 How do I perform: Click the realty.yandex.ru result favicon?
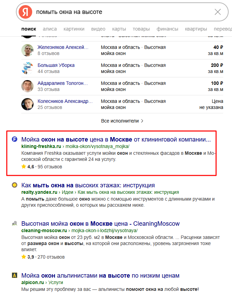pos(15,185)
